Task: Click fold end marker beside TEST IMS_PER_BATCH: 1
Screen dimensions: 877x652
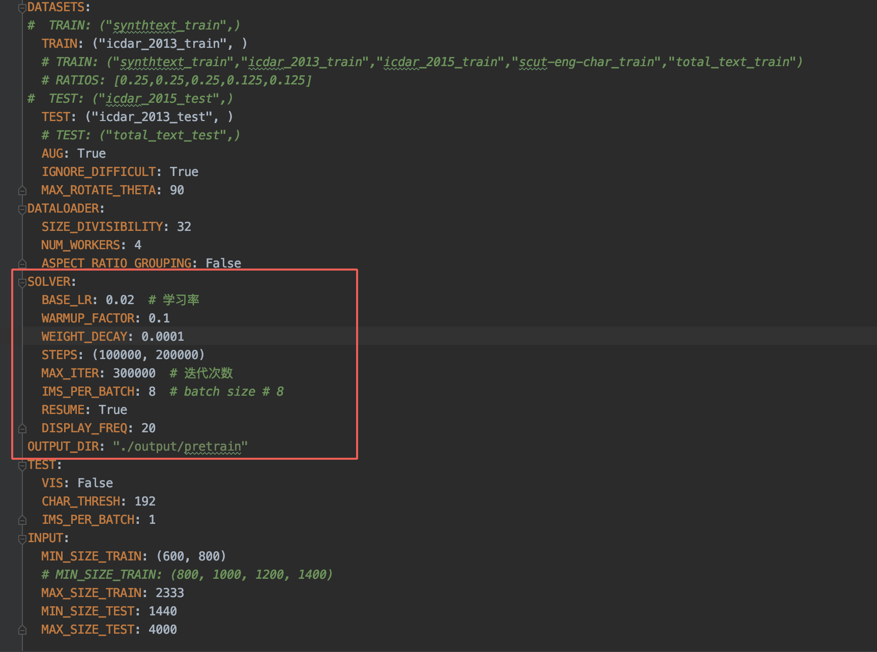Action: (22, 520)
